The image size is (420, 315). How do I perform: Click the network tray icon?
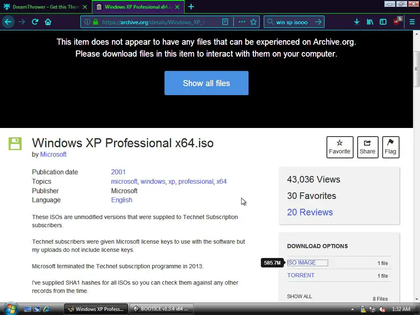tap(372, 309)
